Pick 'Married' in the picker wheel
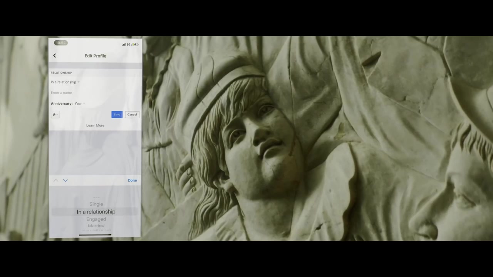This screenshot has height=277, width=493. [x=96, y=226]
